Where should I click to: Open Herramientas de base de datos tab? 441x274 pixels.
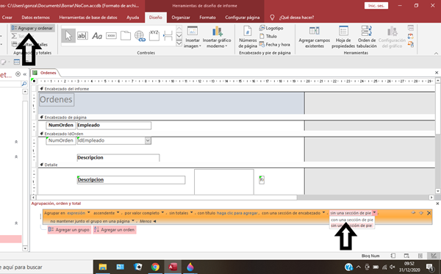point(88,18)
